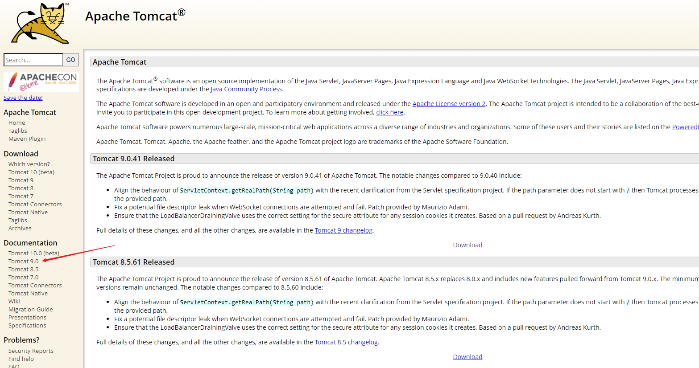Open Maven Plugin link
Viewport: 699px width, 368px height.
coord(27,139)
